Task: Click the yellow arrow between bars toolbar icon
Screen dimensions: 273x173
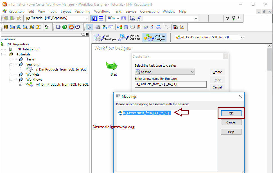Action: click(38, 27)
